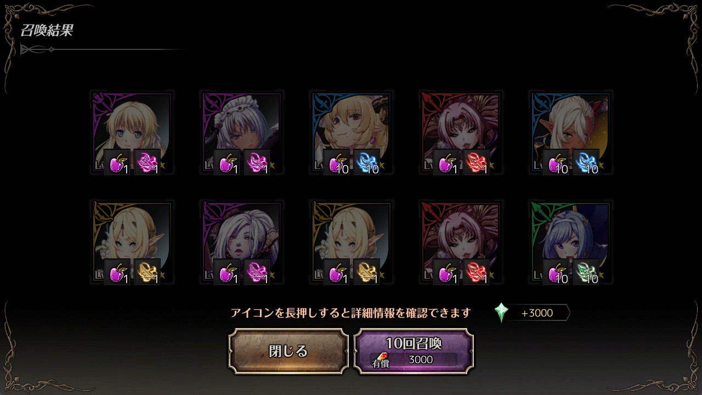The image size is (702, 395).
Task: Open the green crystal +3000 counter
Action: (532, 313)
